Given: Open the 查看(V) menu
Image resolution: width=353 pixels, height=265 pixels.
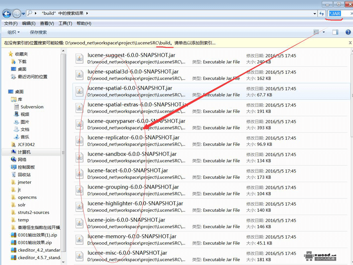Looking at the screenshot, I should (47, 23).
